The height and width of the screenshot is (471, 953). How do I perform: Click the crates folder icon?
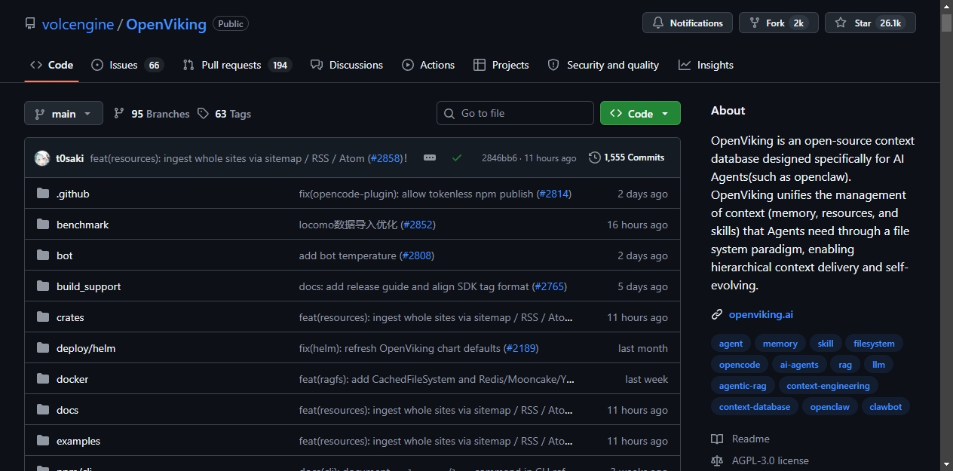tap(43, 317)
